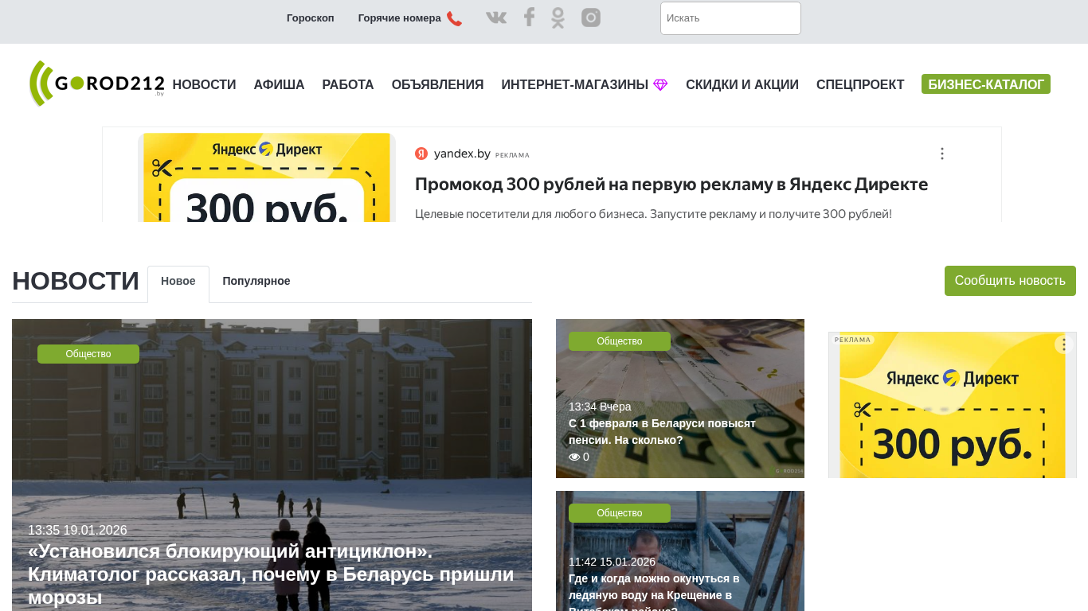Click the Yandex favicon beside yandex.by
The height and width of the screenshot is (611, 1088).
(421, 154)
